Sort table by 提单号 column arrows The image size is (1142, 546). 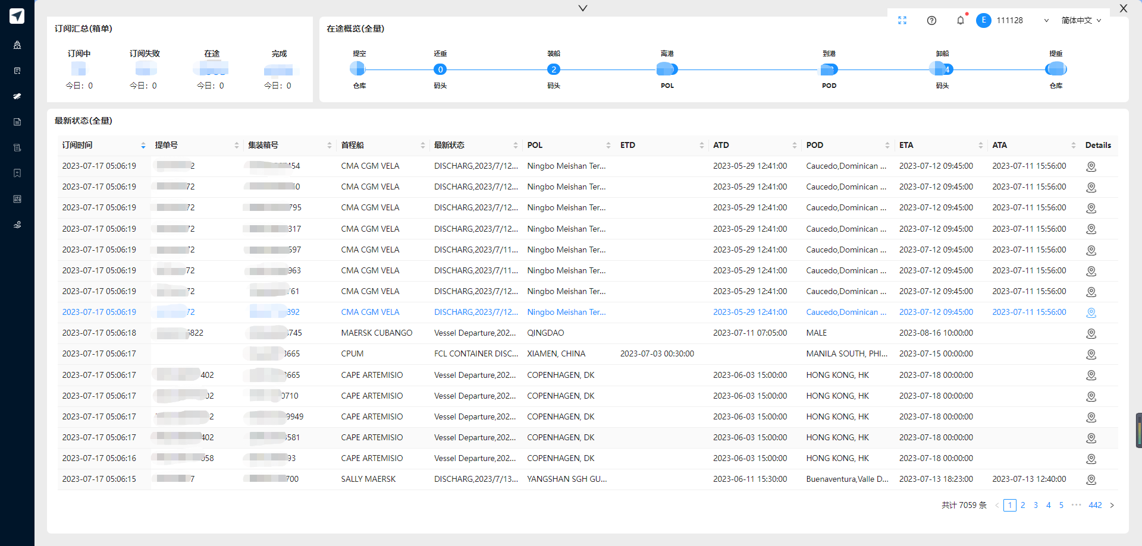point(237,146)
